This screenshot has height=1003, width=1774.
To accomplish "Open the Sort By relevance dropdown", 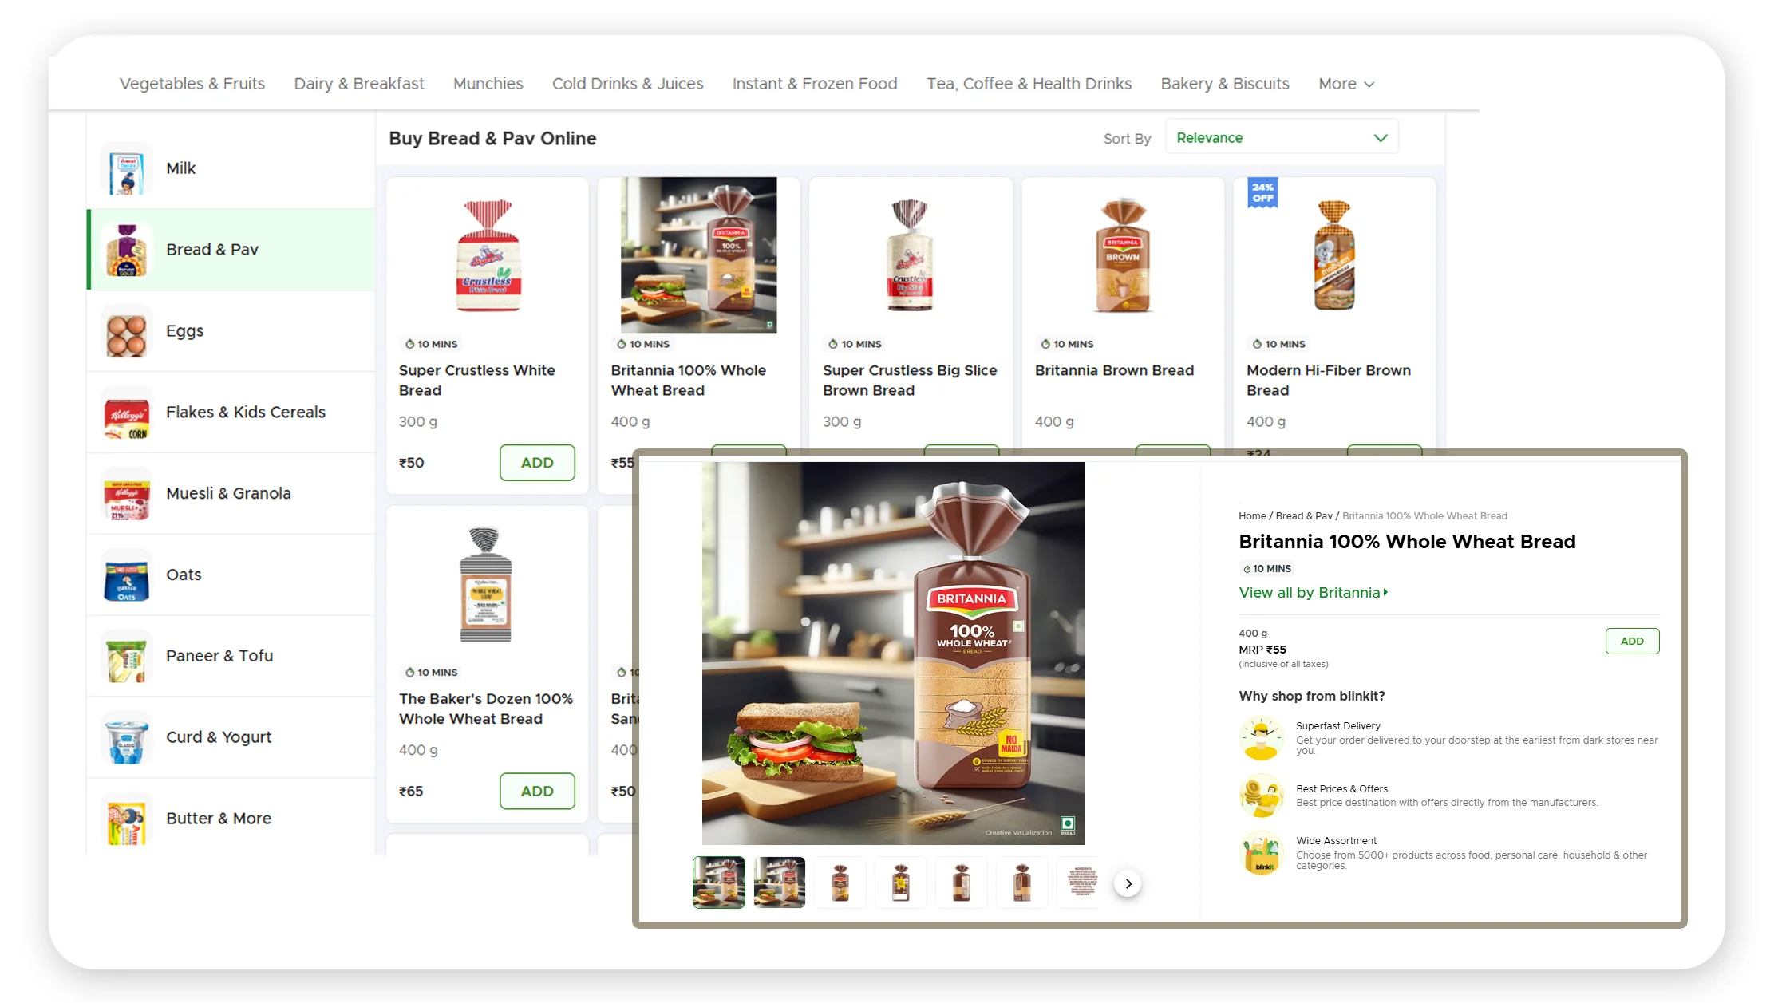I will tap(1279, 138).
